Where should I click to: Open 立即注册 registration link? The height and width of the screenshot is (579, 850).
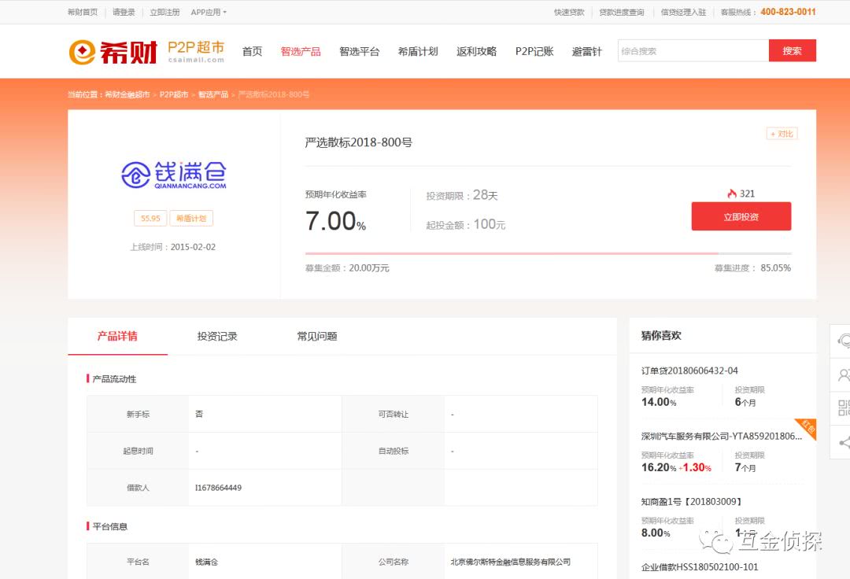pos(164,12)
